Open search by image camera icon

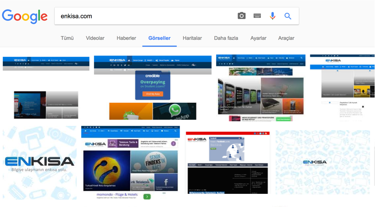(x=241, y=16)
